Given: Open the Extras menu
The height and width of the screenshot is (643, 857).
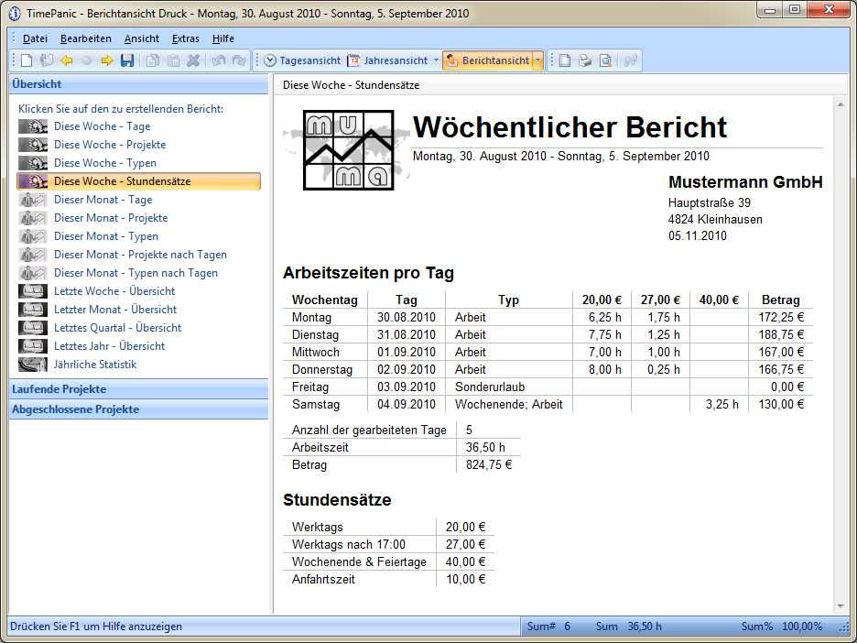Looking at the screenshot, I should (185, 38).
